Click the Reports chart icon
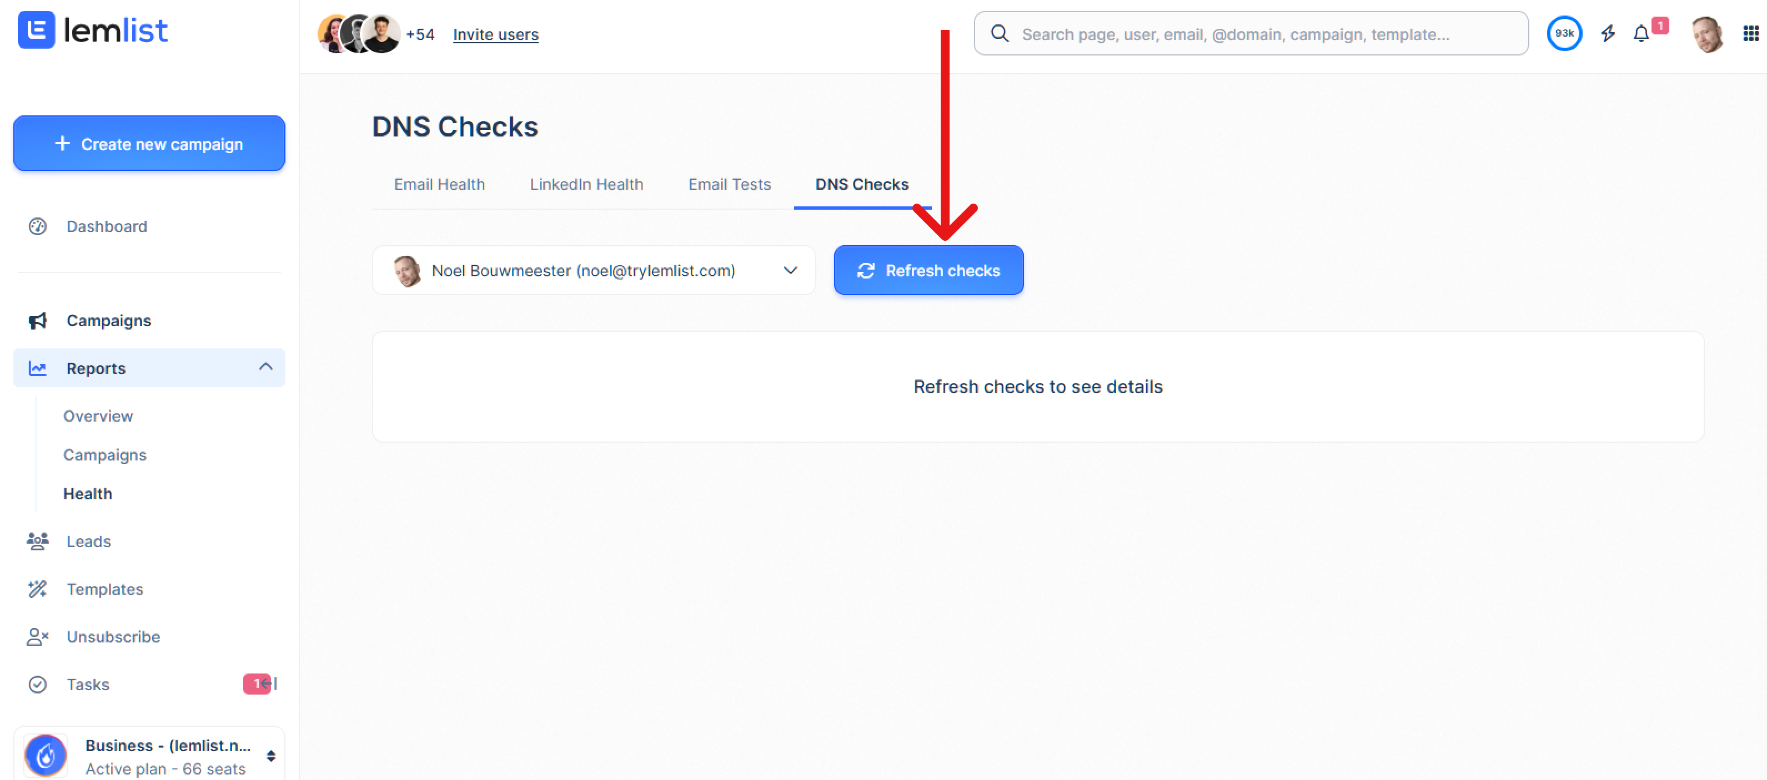The width and height of the screenshot is (1767, 780). 38,368
